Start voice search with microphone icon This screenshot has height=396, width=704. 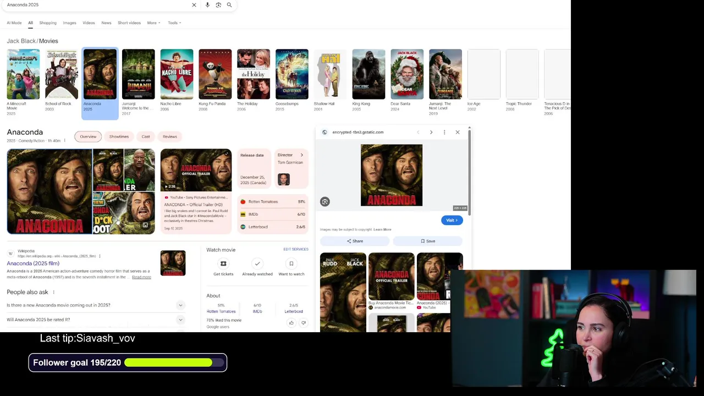pyautogui.click(x=207, y=5)
